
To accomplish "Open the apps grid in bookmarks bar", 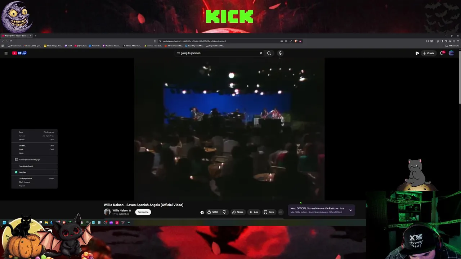I will coord(3,46).
